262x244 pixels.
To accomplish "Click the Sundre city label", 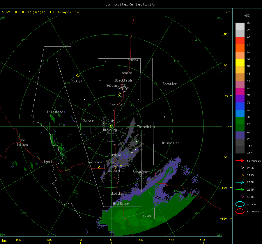I will click(x=88, y=120).
